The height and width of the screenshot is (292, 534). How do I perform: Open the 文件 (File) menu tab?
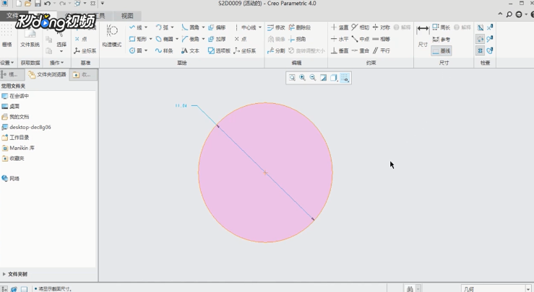coord(12,16)
